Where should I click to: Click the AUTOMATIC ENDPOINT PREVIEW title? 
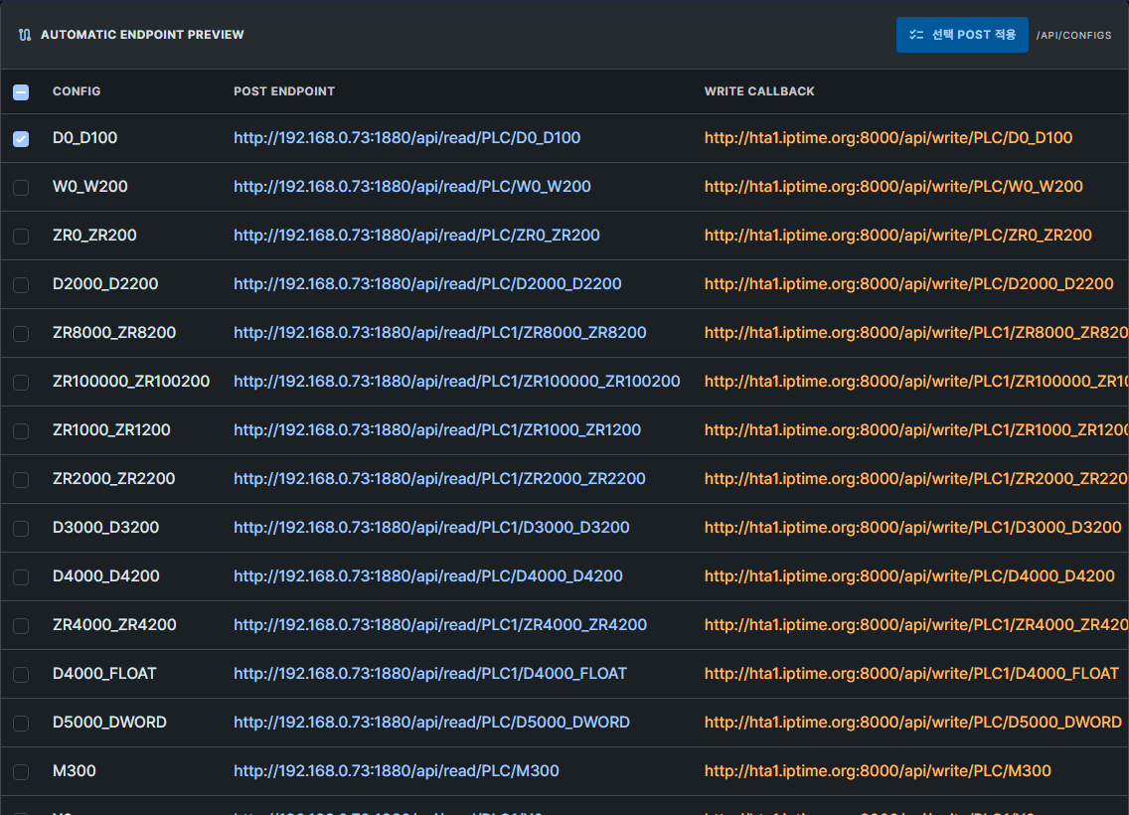142,35
